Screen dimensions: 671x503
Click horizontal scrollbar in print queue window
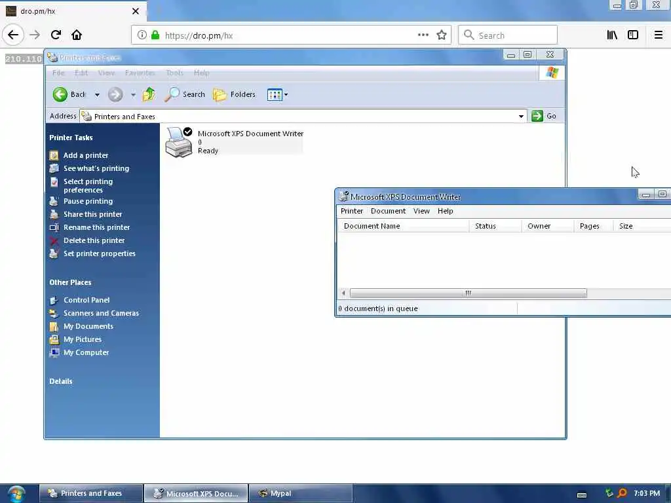click(x=468, y=293)
